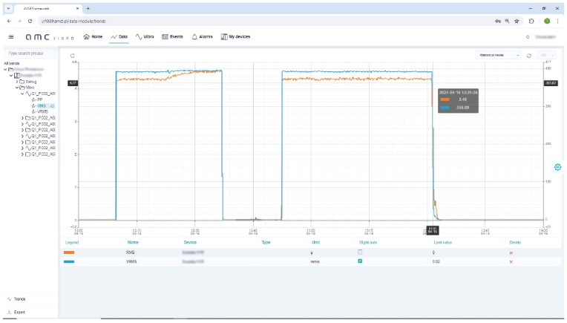Uncheck right axis checkbox for VRMS
This screenshot has width=567, height=323.
[360, 261]
